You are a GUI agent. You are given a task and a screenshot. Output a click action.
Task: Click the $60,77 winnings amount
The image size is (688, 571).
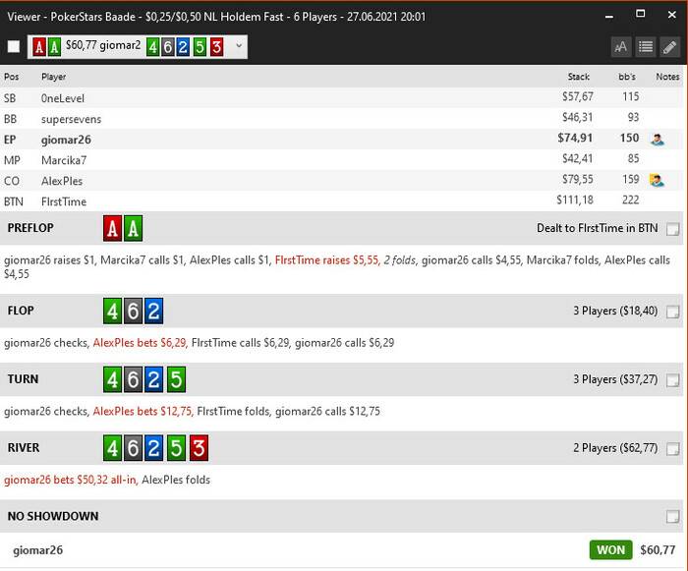pos(658,550)
